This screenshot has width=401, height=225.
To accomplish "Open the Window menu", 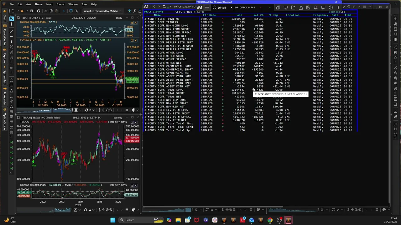I will [x=73, y=4].
